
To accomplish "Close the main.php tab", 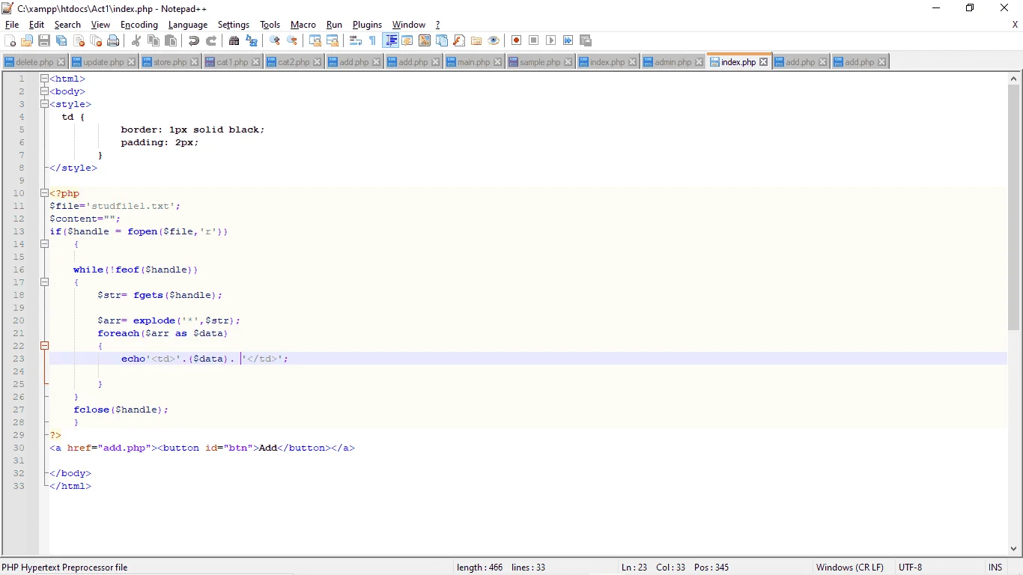I will coord(497,62).
